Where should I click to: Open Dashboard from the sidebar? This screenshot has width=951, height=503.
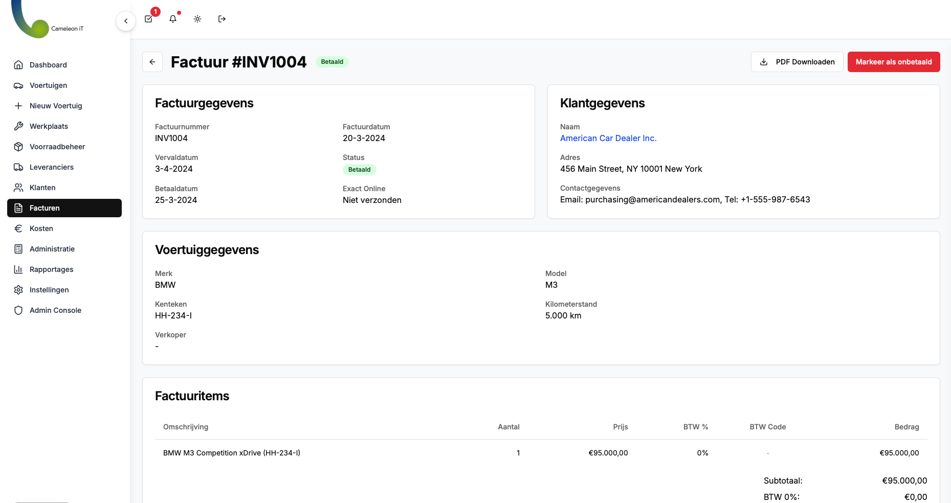pos(48,65)
